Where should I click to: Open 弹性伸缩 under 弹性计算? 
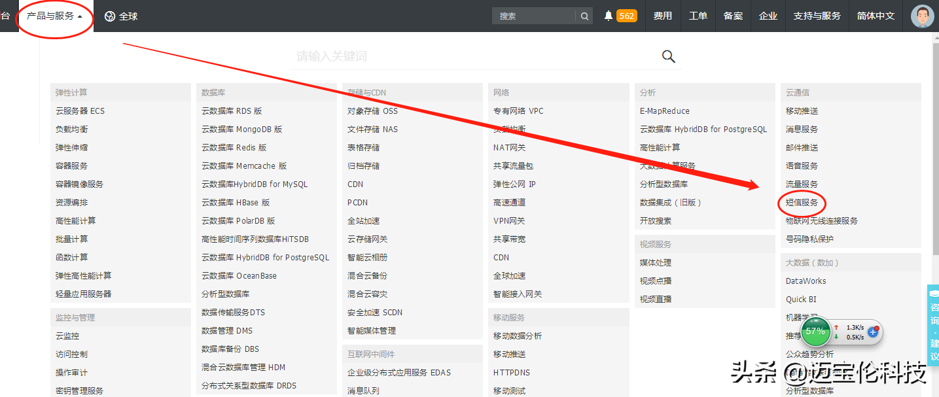coord(72,148)
